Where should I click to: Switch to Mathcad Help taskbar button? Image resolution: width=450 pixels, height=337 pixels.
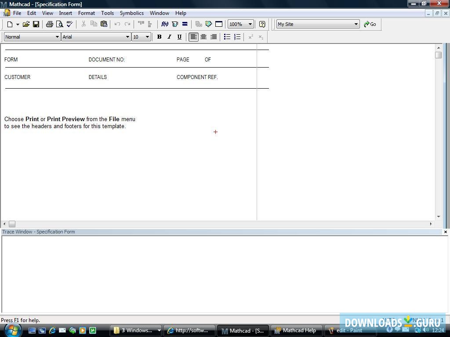296,330
